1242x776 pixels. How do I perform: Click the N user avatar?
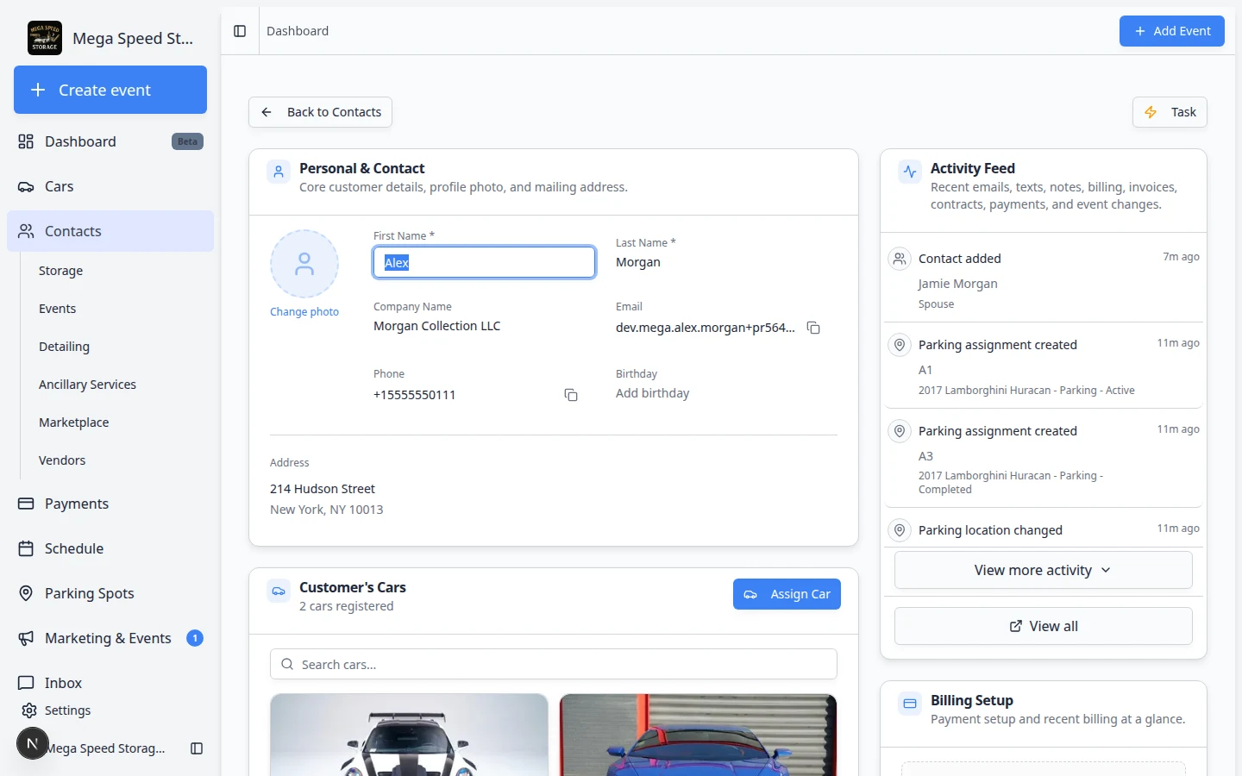[33, 743]
